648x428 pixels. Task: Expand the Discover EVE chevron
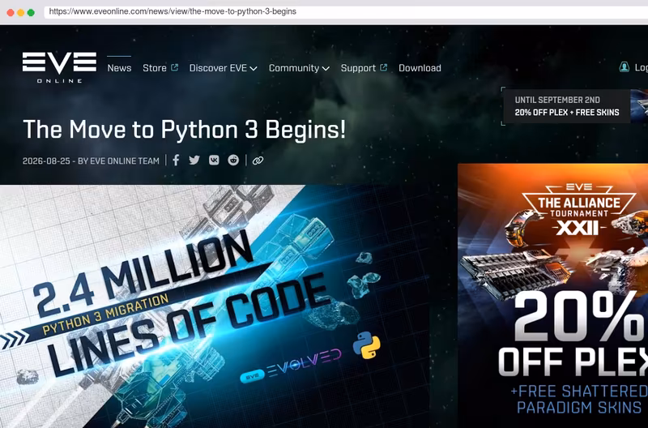(x=254, y=68)
